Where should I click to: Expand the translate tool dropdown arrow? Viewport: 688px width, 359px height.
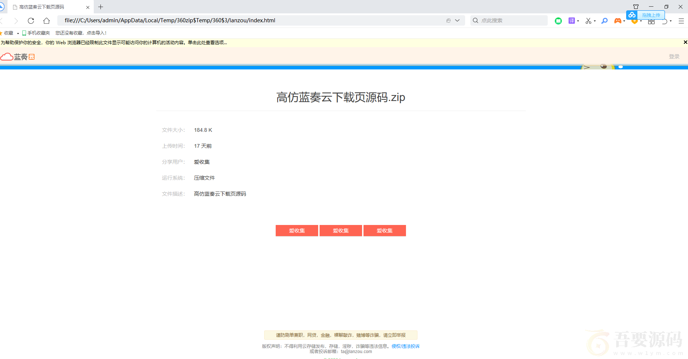coord(578,21)
